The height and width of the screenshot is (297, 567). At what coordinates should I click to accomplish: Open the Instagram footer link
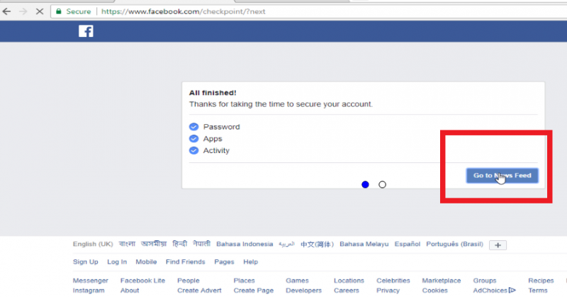[89, 290]
